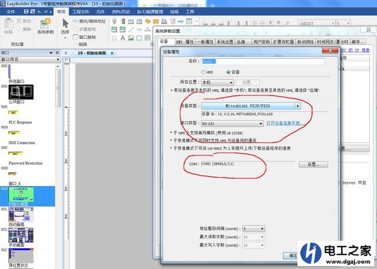Open the 工程文件 ribbon tab

(x=82, y=11)
